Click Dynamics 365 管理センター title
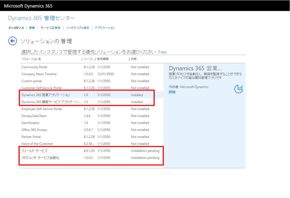 tap(41, 18)
